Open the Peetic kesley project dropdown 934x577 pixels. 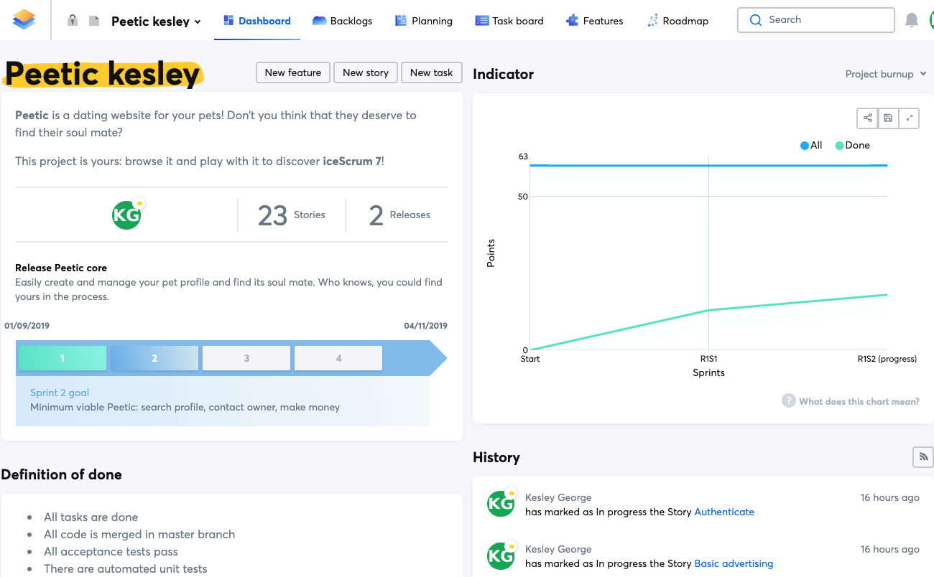(x=156, y=22)
